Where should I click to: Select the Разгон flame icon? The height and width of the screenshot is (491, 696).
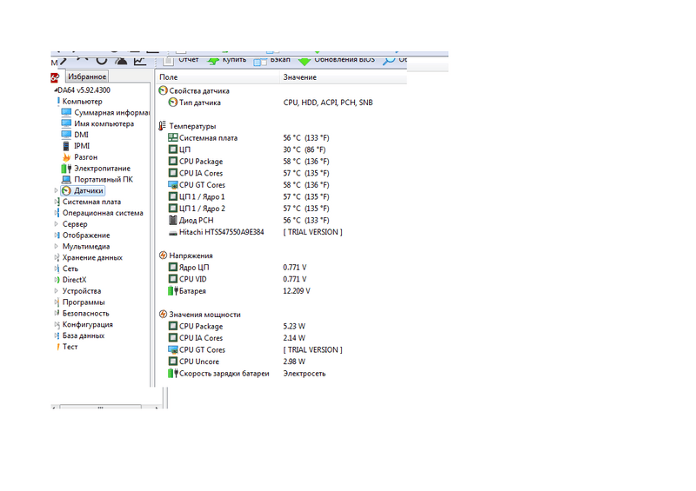pos(67,157)
